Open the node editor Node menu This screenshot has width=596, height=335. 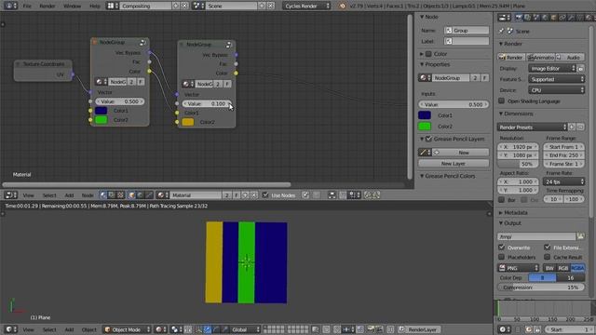coord(88,195)
